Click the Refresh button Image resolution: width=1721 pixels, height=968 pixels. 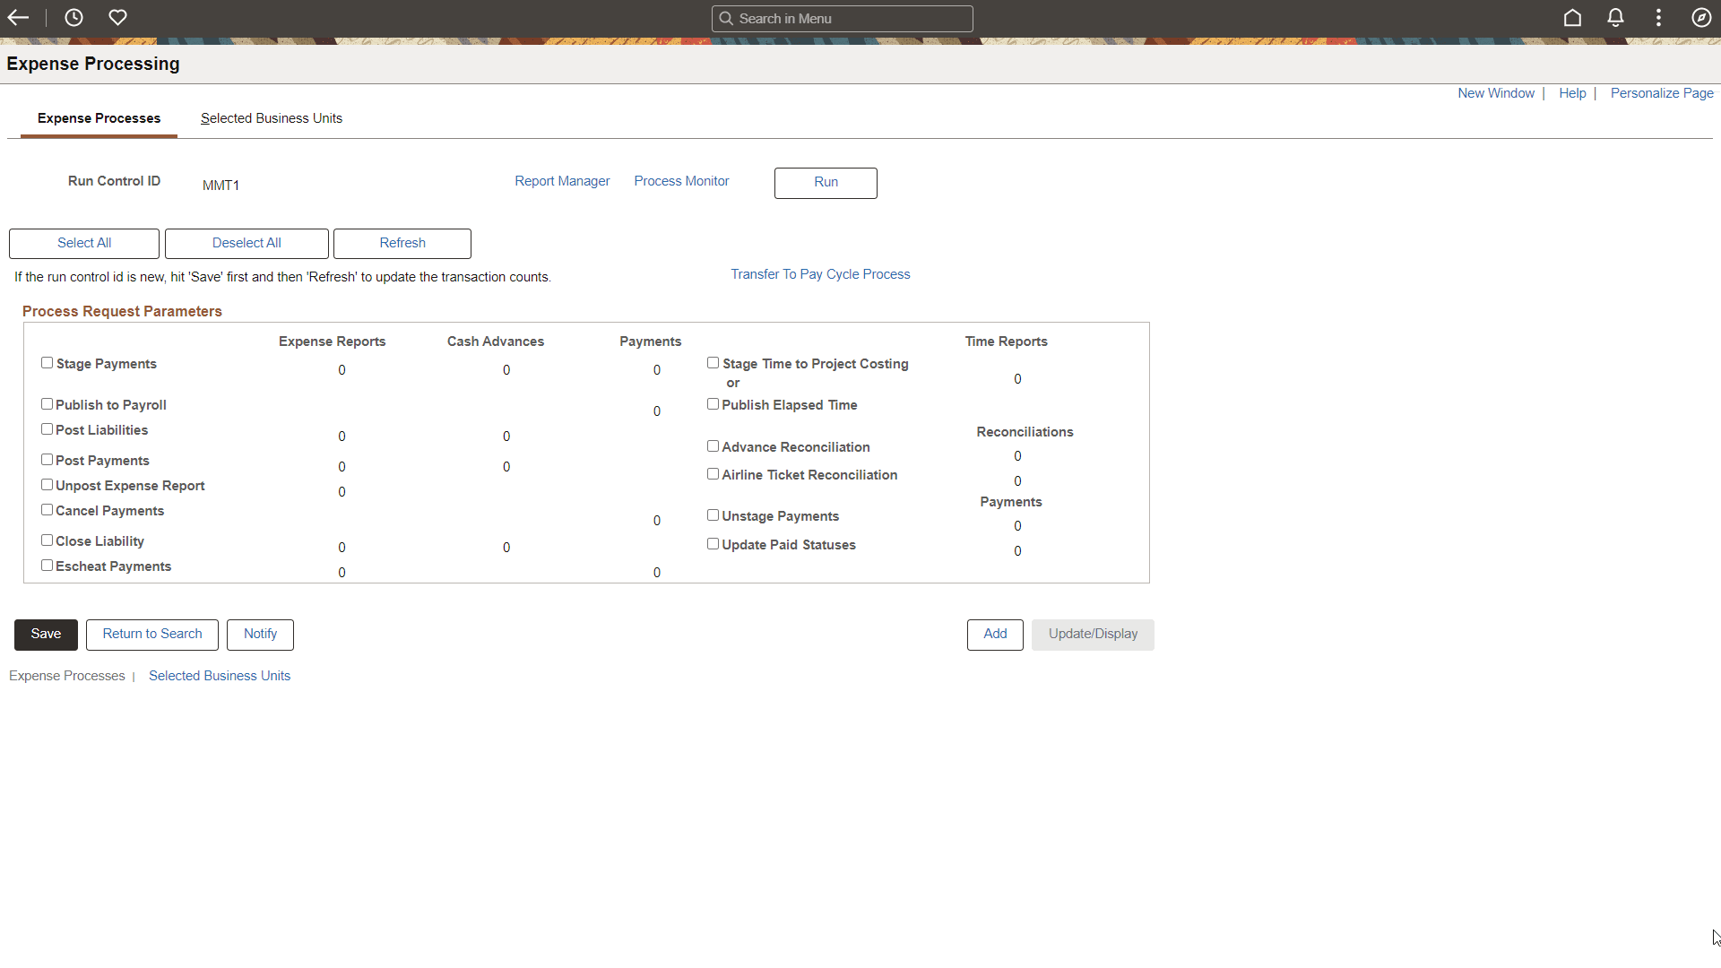click(x=402, y=243)
